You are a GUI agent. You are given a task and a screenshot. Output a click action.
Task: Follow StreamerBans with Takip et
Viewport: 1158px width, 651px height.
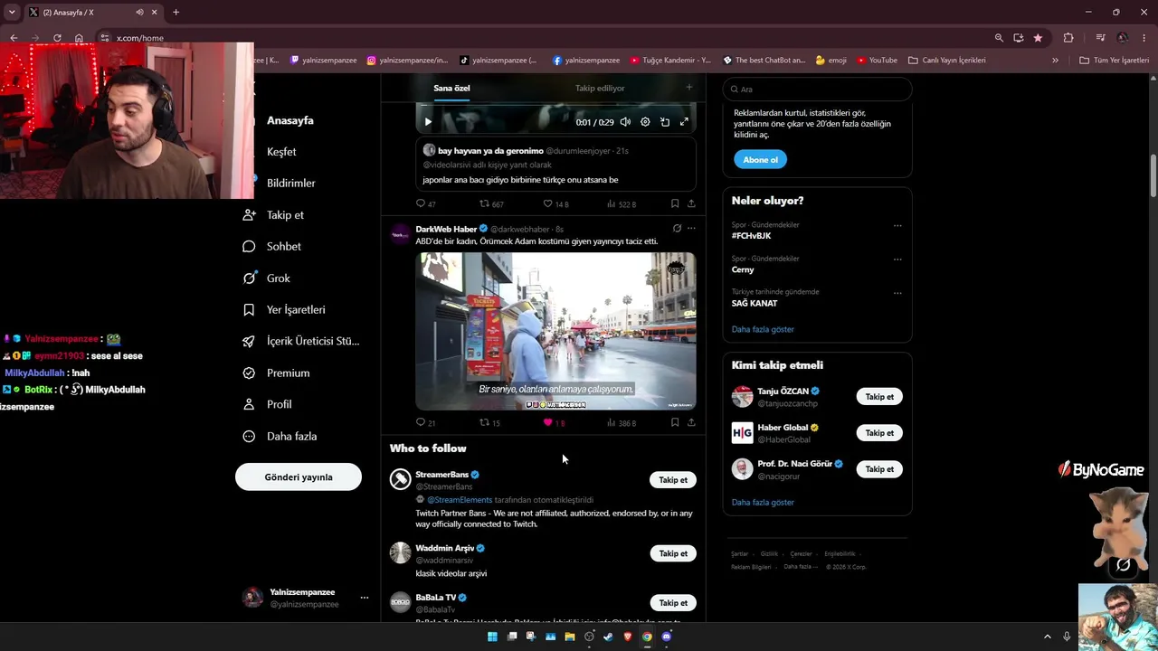click(x=673, y=480)
